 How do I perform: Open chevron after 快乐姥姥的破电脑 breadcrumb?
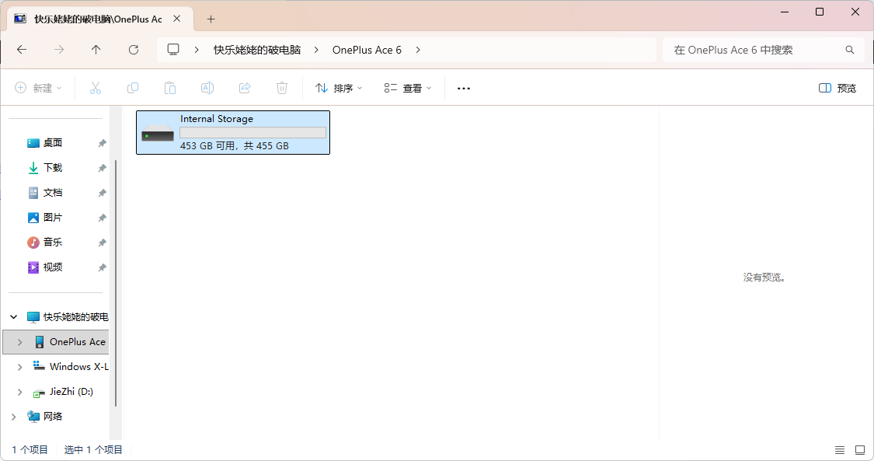tap(316, 50)
